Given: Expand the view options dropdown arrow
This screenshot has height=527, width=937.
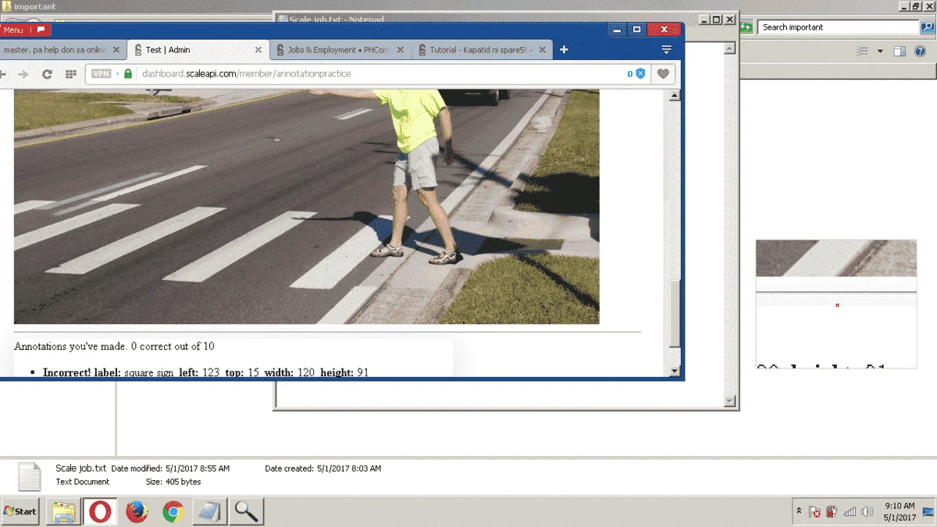Looking at the screenshot, I should pyautogui.click(x=880, y=52).
